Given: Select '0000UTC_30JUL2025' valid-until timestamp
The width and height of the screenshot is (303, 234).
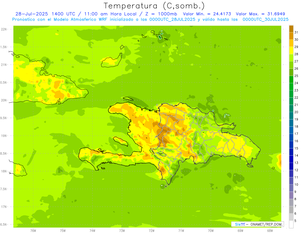Looking at the screenshot, I should [266, 19].
